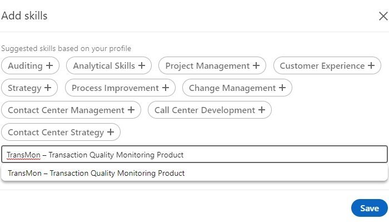Click the plus icon next to Auditing
The width and height of the screenshot is (389, 224).
[x=49, y=65]
